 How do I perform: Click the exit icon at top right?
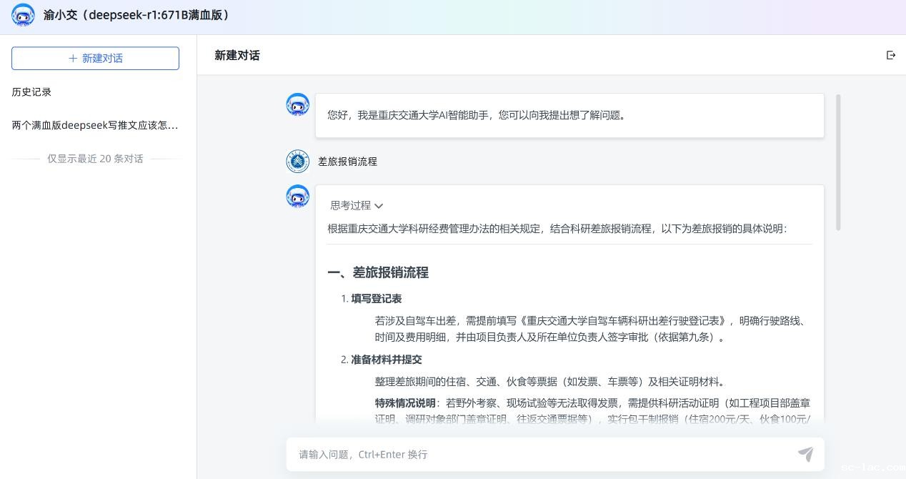coord(890,55)
